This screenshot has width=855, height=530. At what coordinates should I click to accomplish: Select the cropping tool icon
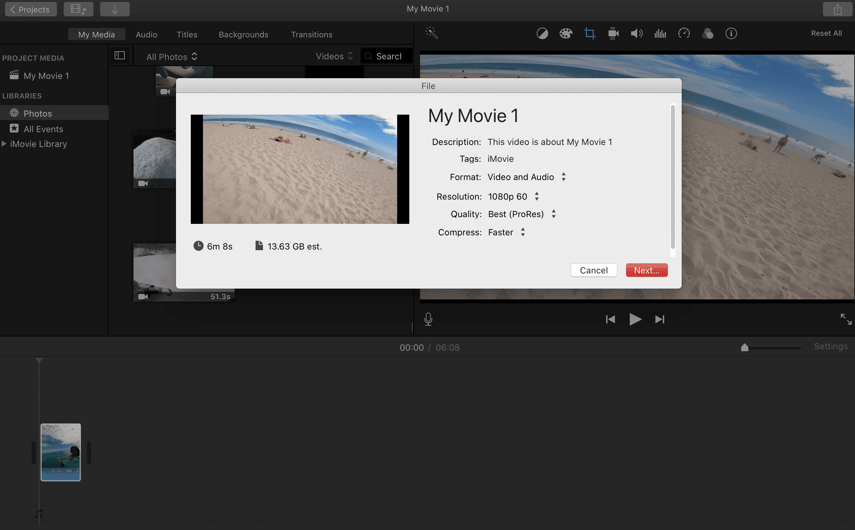589,34
